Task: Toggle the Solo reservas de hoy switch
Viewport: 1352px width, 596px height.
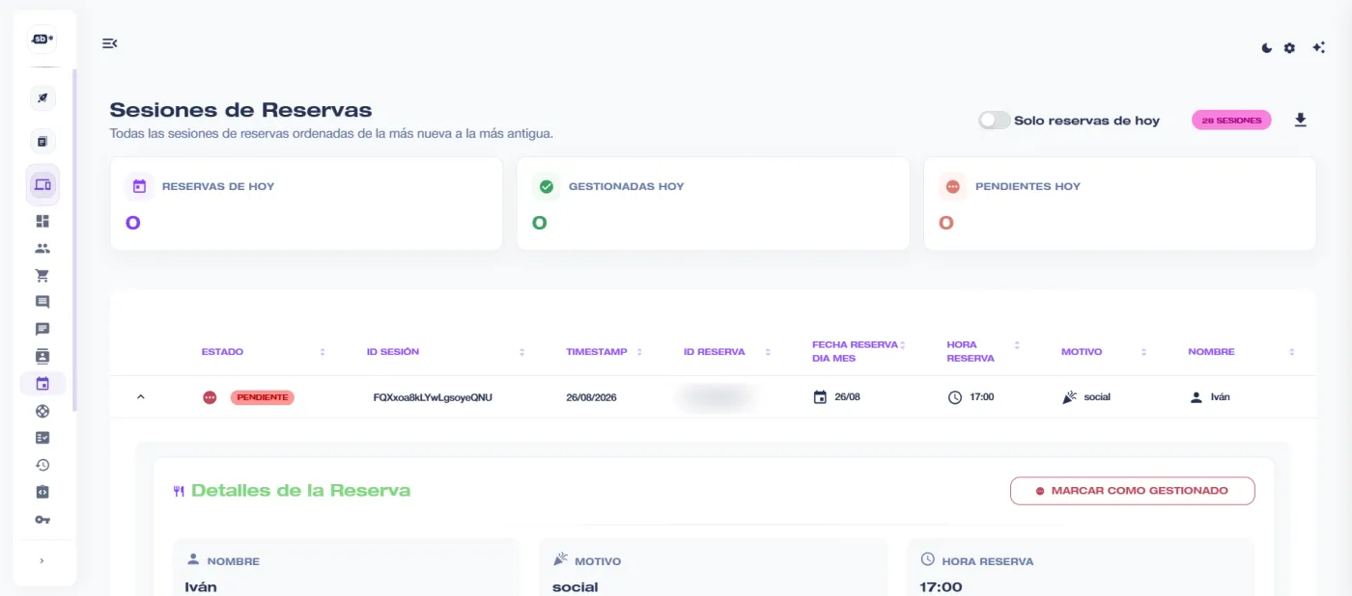Action: pos(994,121)
